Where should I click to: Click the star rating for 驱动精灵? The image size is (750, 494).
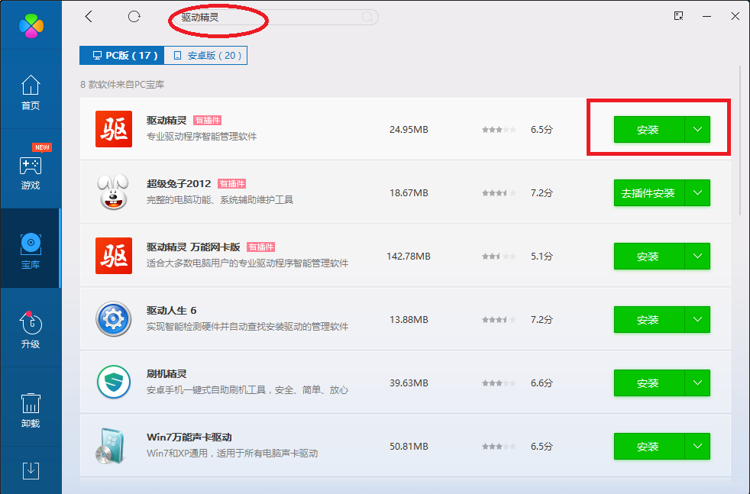[x=499, y=130]
